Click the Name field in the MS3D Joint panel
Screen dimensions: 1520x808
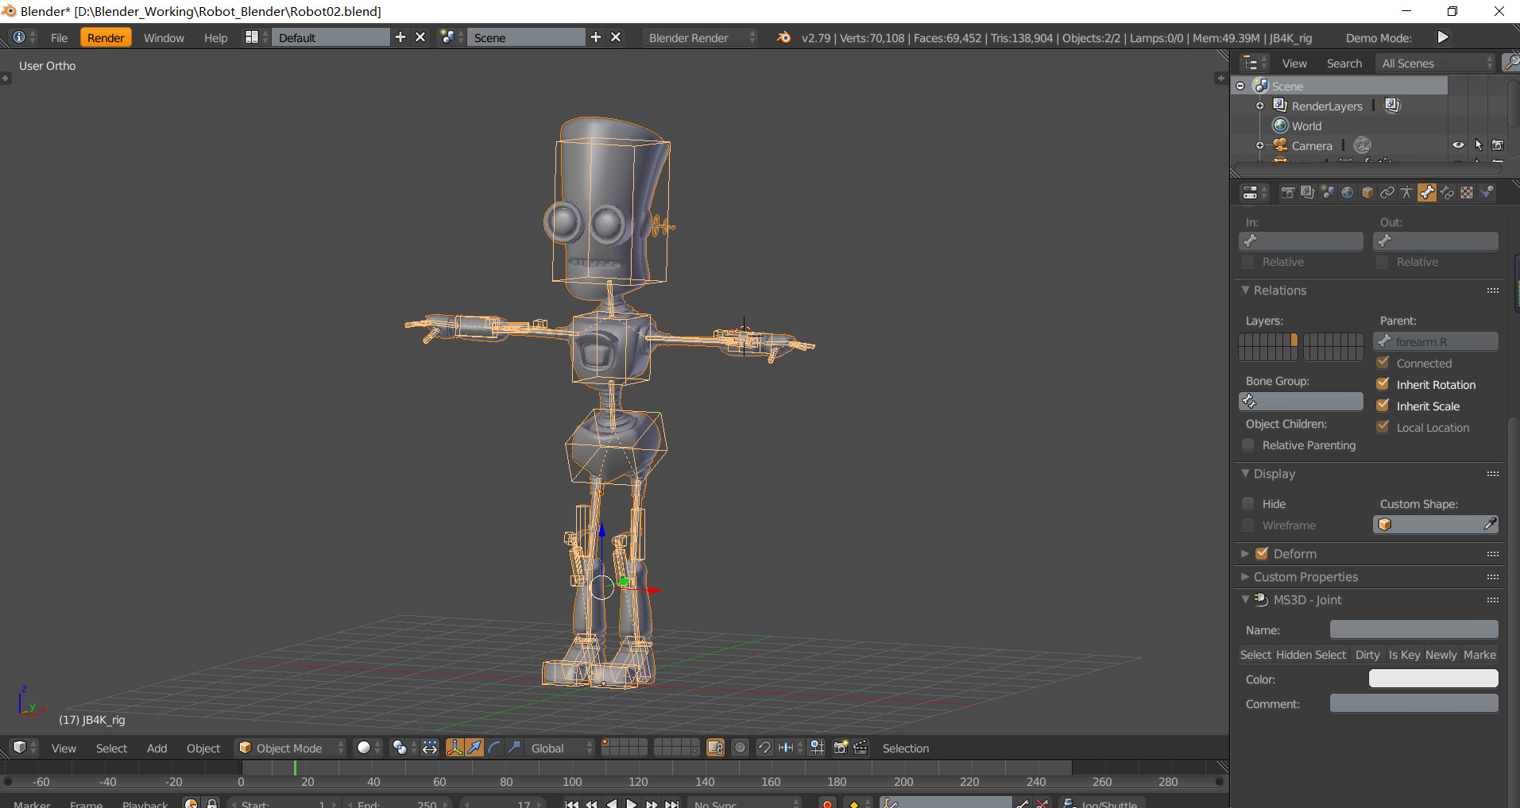pos(1414,629)
